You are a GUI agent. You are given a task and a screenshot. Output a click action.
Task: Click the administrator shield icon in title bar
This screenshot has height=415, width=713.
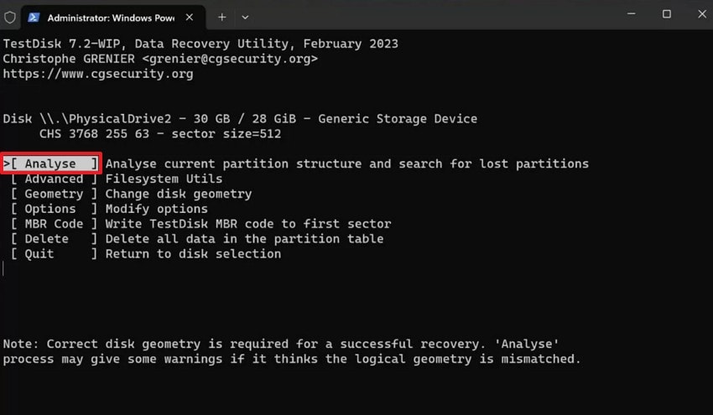point(10,17)
